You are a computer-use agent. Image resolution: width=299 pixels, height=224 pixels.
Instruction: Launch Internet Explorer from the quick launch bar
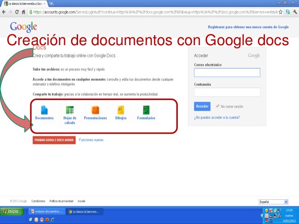point(52,219)
